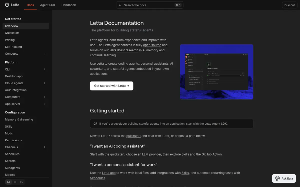Click the Schedules link in body text

tap(97, 178)
